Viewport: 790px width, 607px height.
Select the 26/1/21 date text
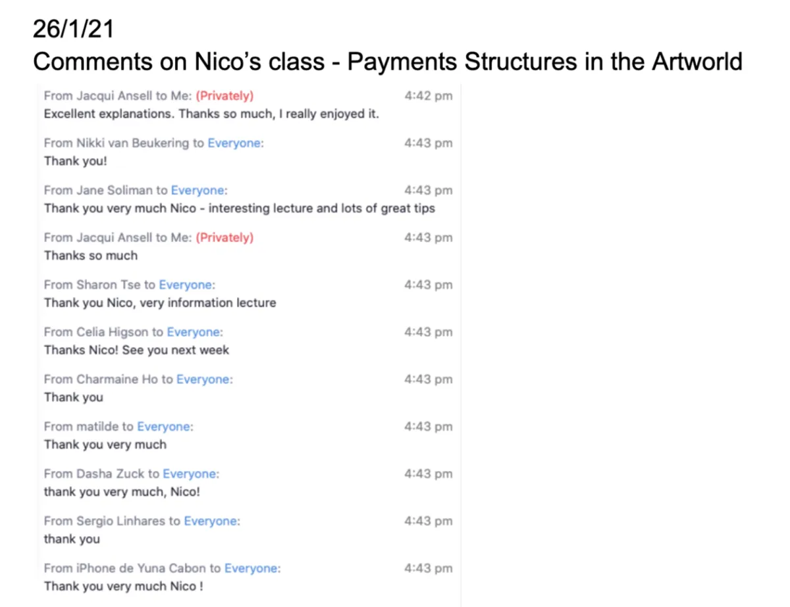pyautogui.click(x=72, y=30)
